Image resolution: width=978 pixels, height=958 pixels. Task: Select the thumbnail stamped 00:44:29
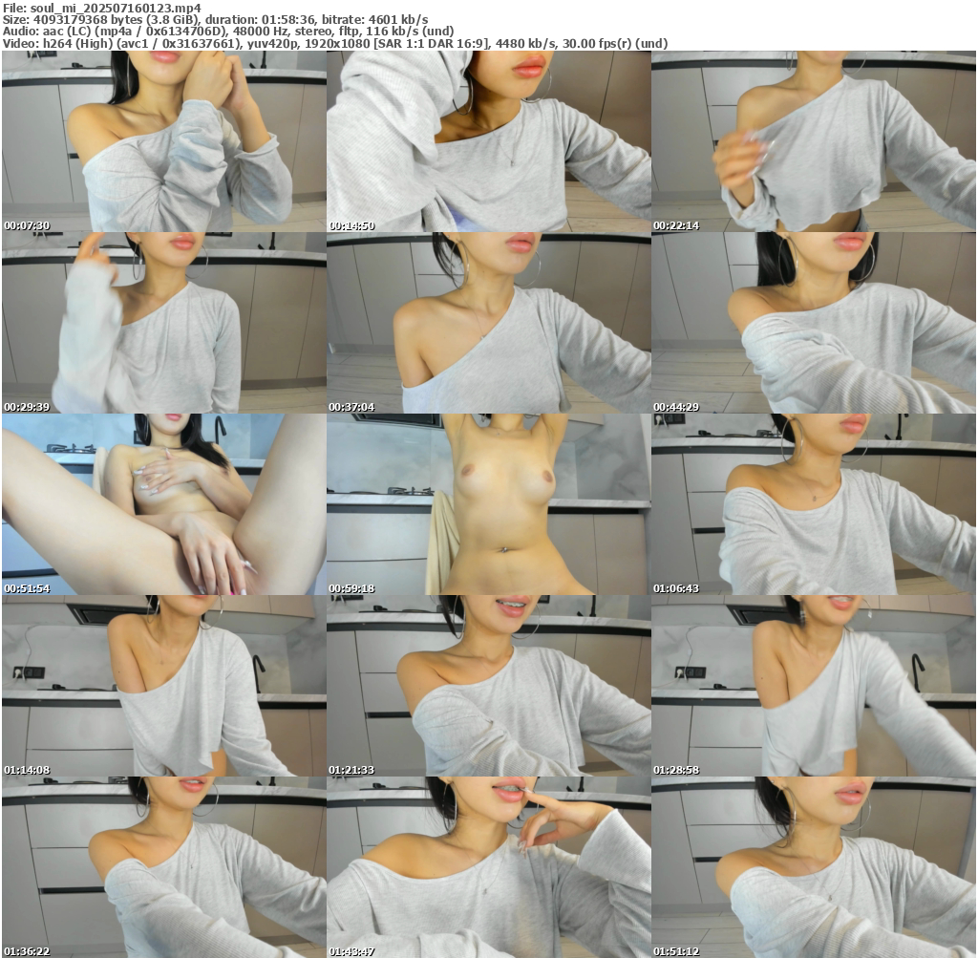(813, 323)
